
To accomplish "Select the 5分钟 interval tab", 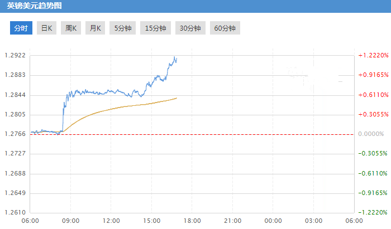I will point(123,28).
